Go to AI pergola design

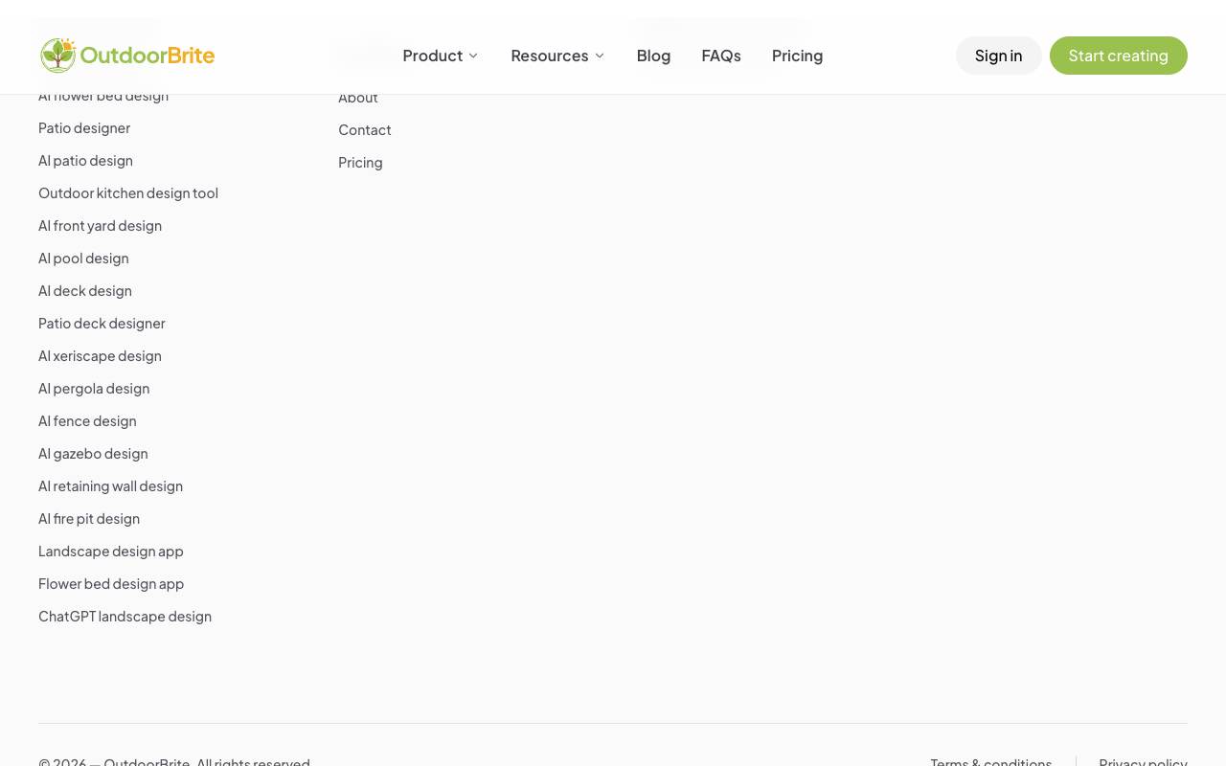[x=94, y=388]
